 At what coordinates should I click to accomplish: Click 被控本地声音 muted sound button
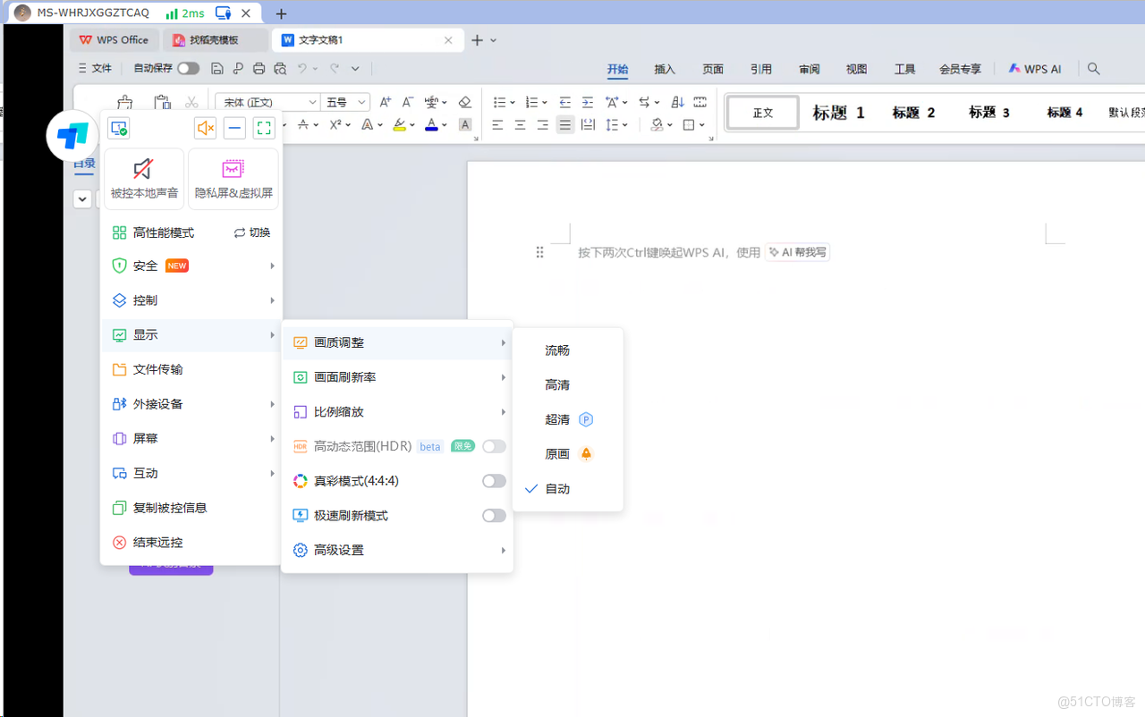pos(144,178)
